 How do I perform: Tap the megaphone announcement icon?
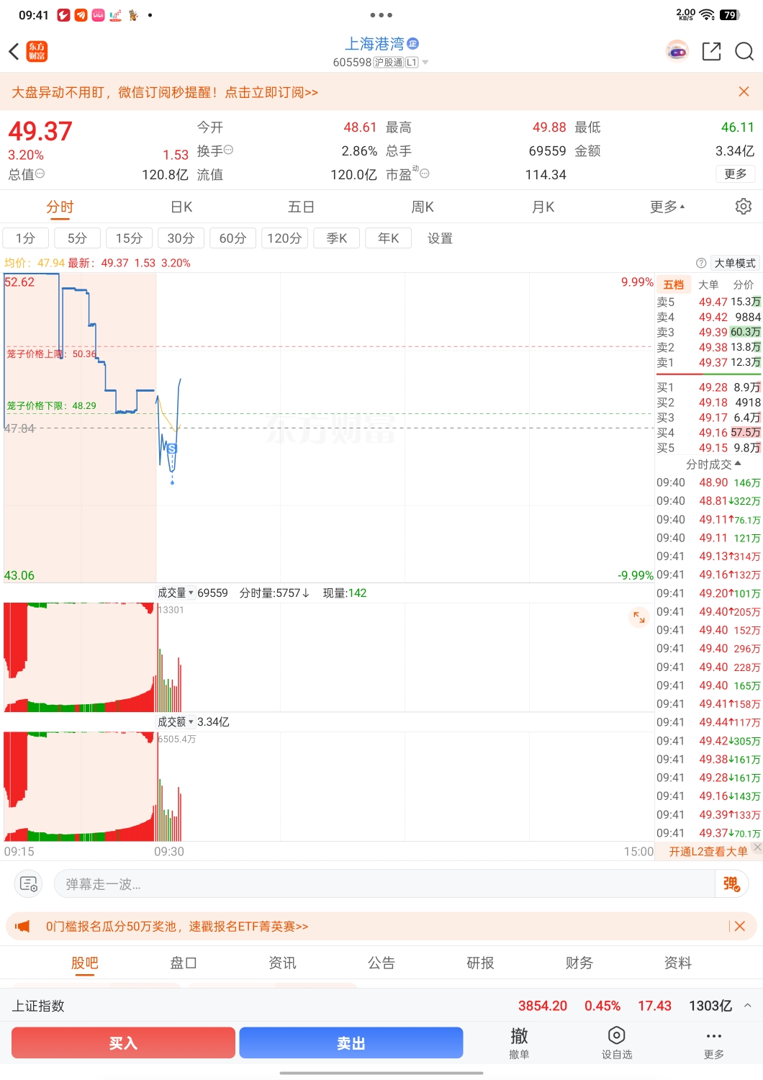22,926
